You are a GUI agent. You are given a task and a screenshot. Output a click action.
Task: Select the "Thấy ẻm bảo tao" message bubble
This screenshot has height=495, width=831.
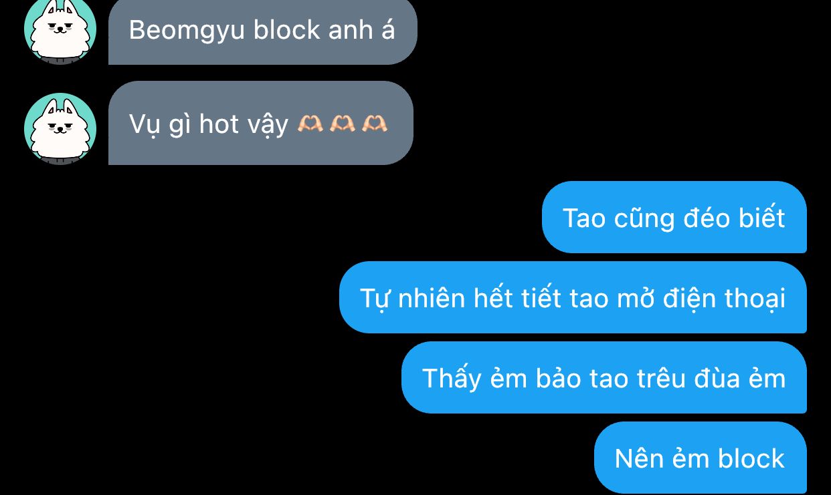[x=604, y=377]
